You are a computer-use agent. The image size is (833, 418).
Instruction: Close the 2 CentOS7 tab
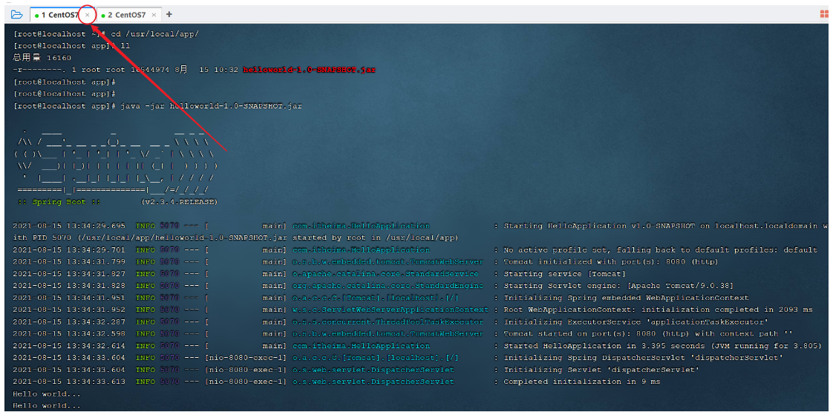[154, 15]
